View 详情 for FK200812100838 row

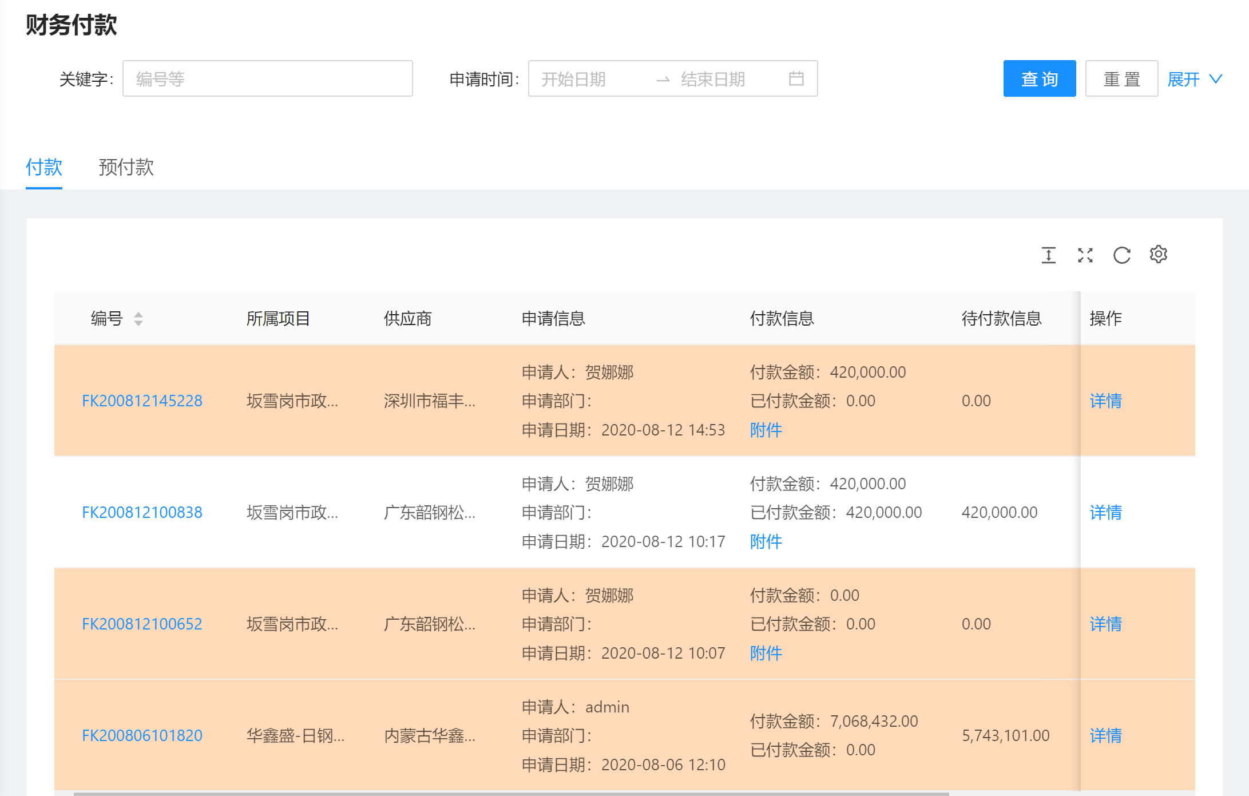[x=1105, y=512]
